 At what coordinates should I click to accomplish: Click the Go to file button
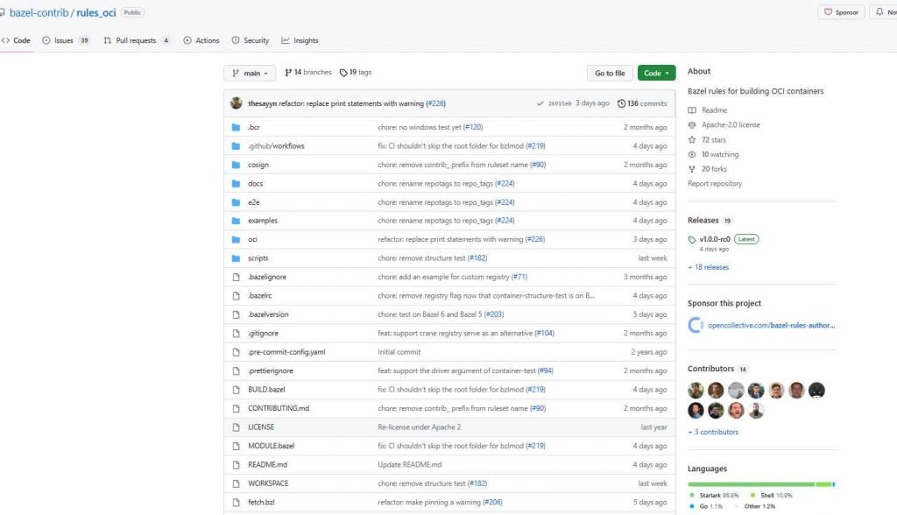click(x=610, y=74)
